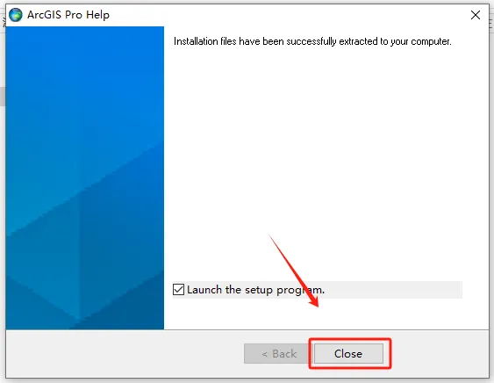Click the Close button
Viewport: 494px width, 383px height.
(348, 353)
